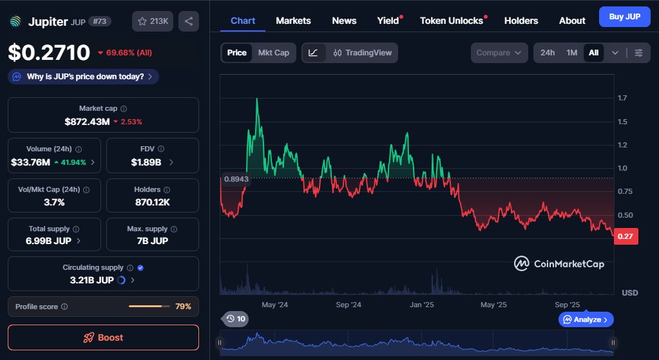Open the Markets tab
Image resolution: width=659 pixels, height=360 pixels.
[293, 21]
